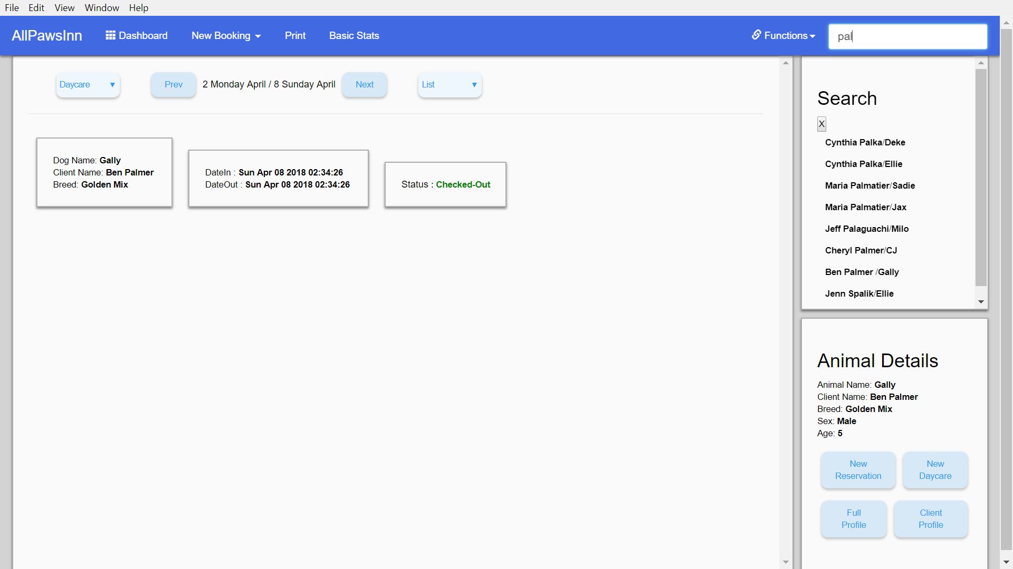Go to Basic Stats page
The image size is (1013, 569).
coord(354,36)
